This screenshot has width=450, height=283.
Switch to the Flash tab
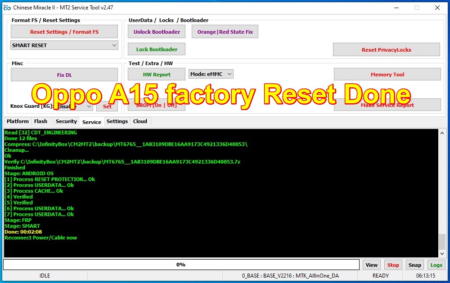(x=41, y=121)
